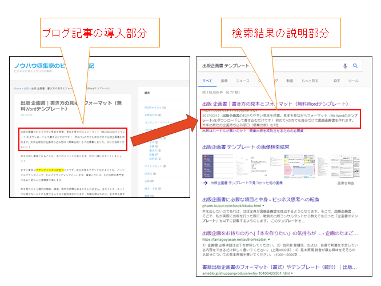Click the ネタ (2) subcategory

(154, 142)
